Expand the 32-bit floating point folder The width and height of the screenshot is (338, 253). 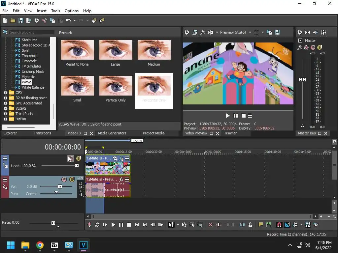coord(5,98)
